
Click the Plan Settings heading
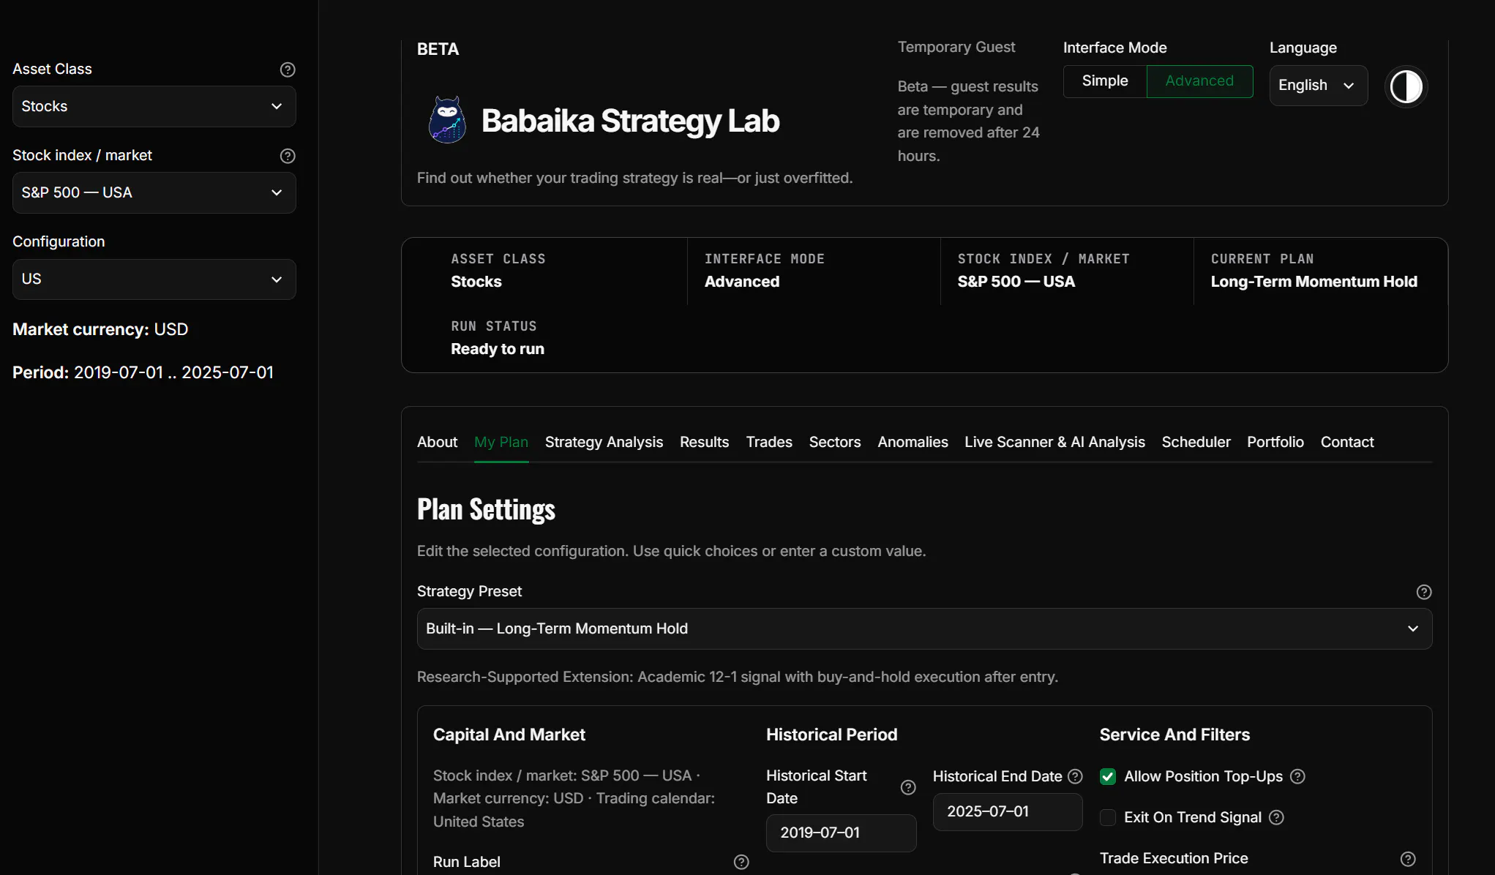coord(486,510)
